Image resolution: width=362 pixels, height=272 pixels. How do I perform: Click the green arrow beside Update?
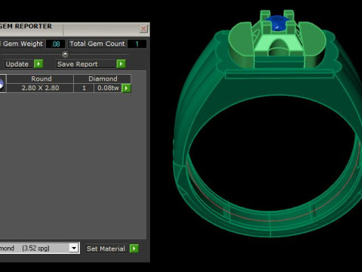coord(38,64)
